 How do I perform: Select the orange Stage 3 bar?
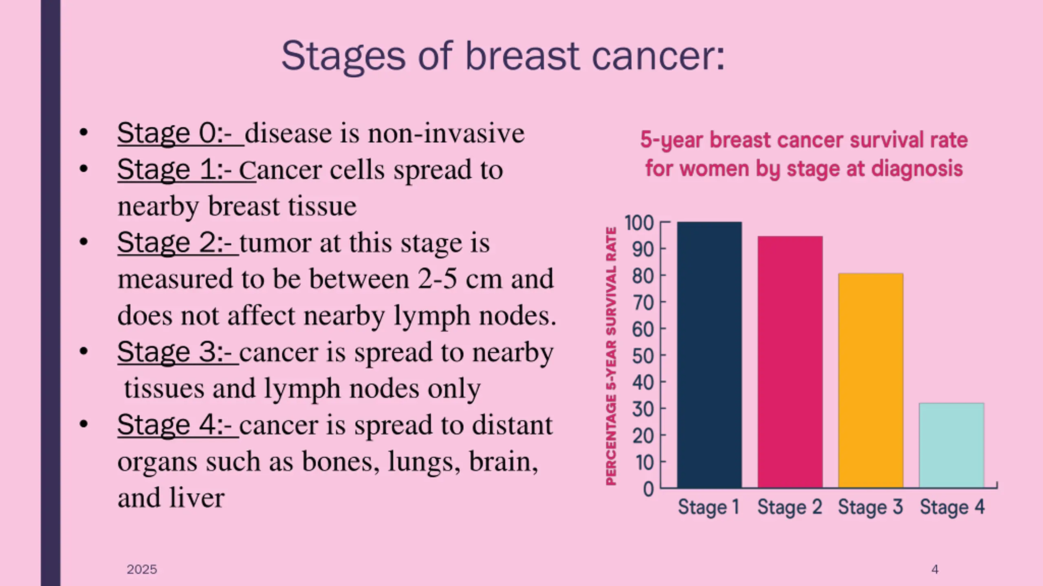(871, 380)
